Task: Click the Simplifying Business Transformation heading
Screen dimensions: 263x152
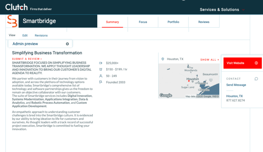Action: click(x=47, y=53)
